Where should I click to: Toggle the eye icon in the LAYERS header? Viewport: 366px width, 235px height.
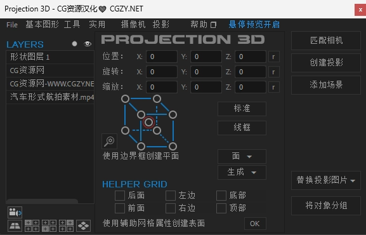(x=88, y=44)
